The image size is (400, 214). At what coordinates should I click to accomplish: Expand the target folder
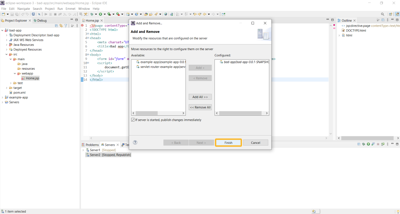[7, 88]
